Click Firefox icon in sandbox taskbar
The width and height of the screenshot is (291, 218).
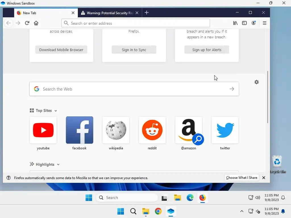[x=202, y=198]
